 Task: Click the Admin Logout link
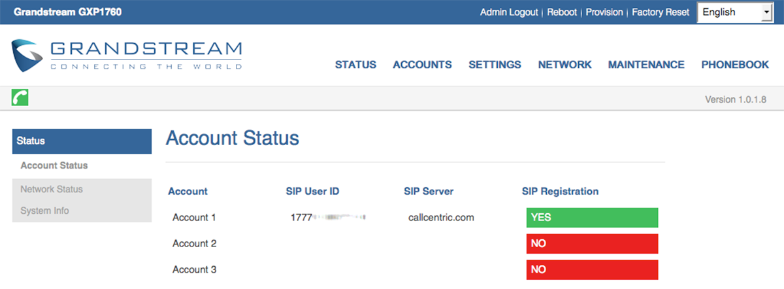pos(509,12)
